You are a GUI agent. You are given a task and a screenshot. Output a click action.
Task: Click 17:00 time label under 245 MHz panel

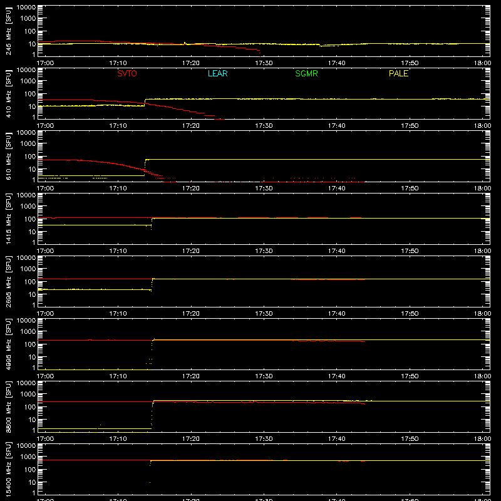[x=45, y=63]
